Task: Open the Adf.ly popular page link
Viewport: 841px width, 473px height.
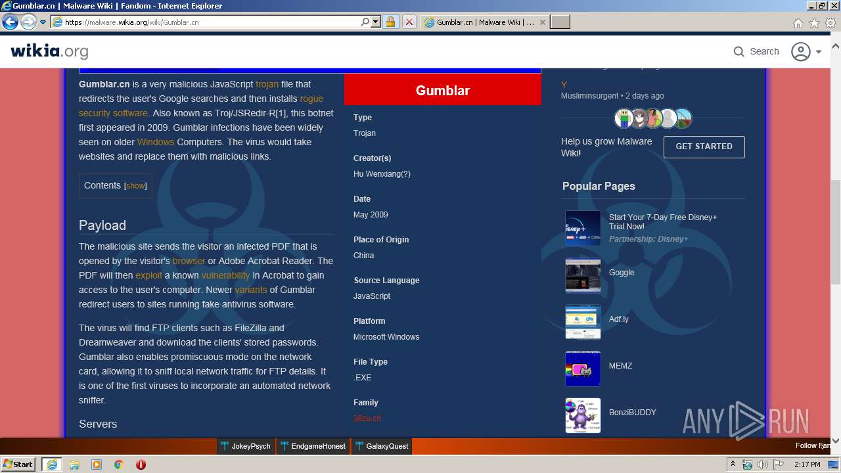Action: pyautogui.click(x=619, y=319)
